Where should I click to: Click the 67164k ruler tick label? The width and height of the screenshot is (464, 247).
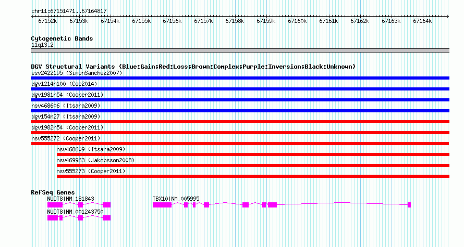[x=422, y=21]
